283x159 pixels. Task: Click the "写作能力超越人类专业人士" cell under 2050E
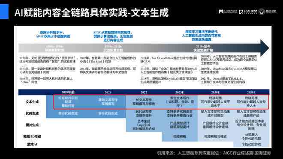pyautogui.click(x=251, y=102)
